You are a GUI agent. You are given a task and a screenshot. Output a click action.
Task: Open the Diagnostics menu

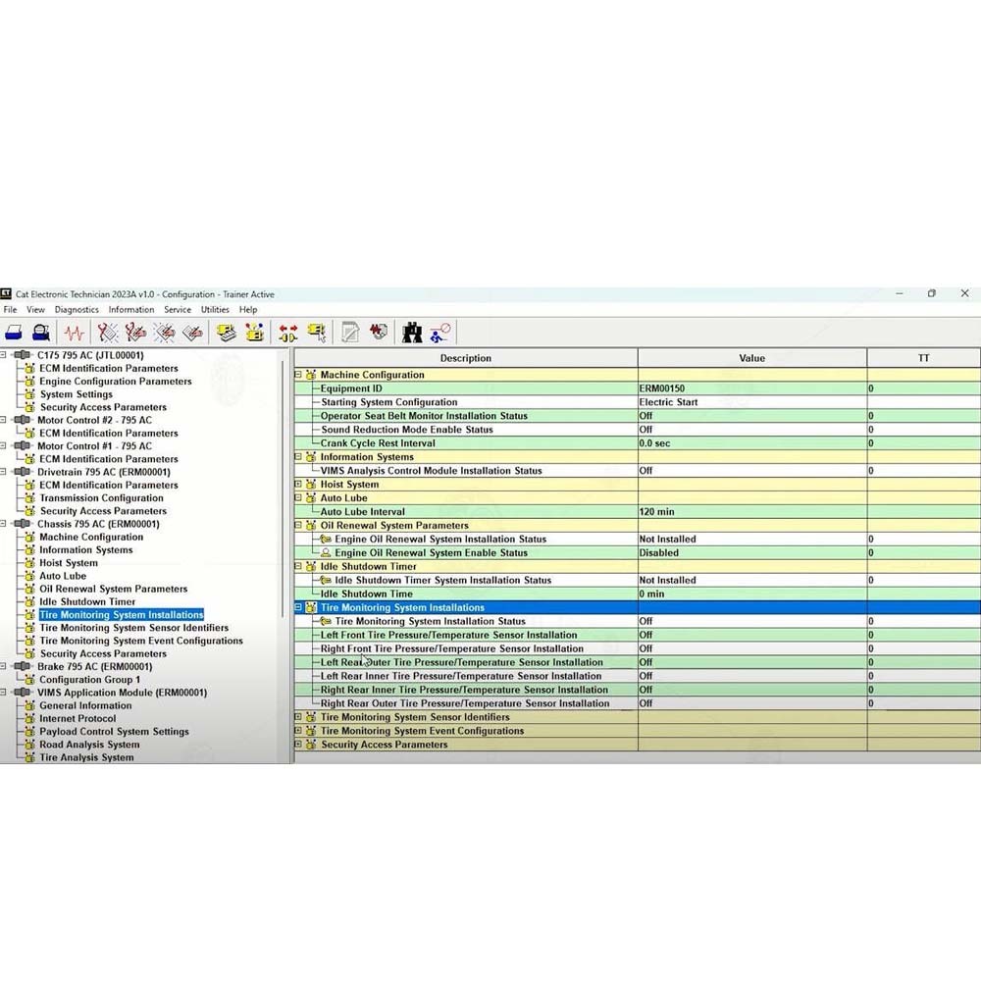point(77,310)
